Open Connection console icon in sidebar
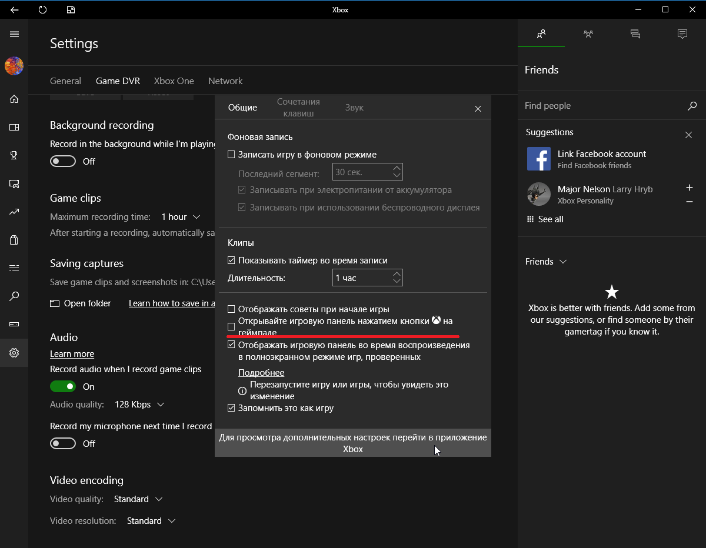 click(14, 324)
